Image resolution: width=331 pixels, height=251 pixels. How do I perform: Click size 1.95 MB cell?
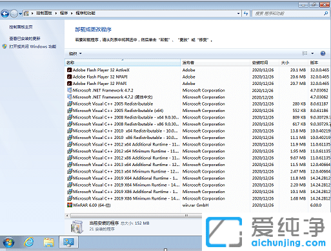pos(298,151)
